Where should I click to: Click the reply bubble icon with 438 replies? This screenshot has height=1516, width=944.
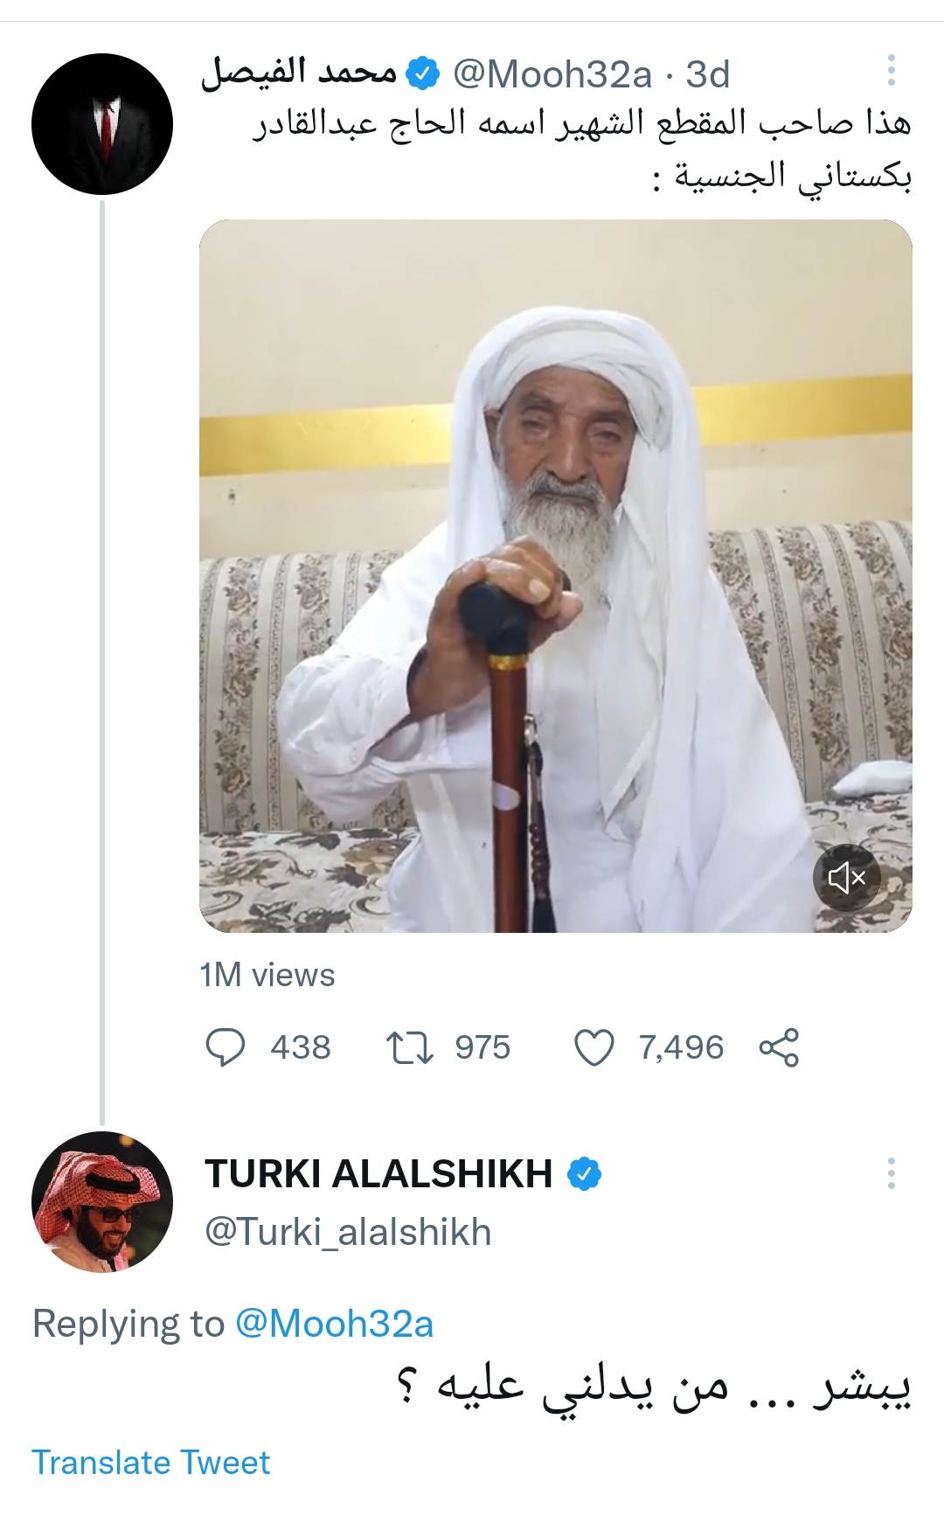click(225, 1047)
